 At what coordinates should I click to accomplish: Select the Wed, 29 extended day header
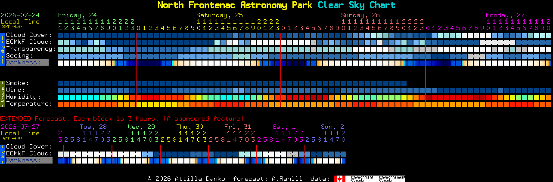(142, 127)
